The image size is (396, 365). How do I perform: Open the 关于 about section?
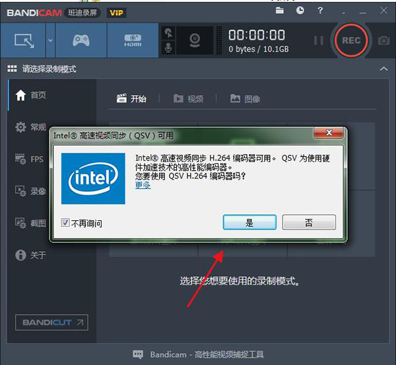click(30, 255)
